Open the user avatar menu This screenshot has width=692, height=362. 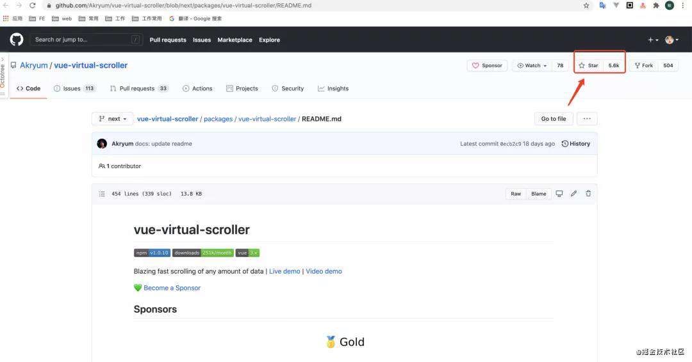pos(671,40)
